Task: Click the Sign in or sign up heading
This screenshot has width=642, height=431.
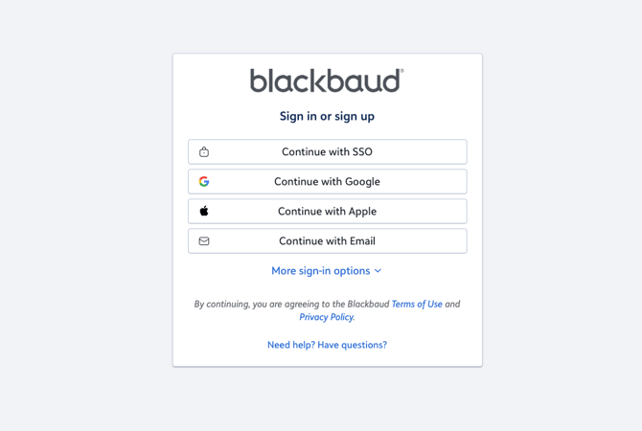Action: [327, 116]
